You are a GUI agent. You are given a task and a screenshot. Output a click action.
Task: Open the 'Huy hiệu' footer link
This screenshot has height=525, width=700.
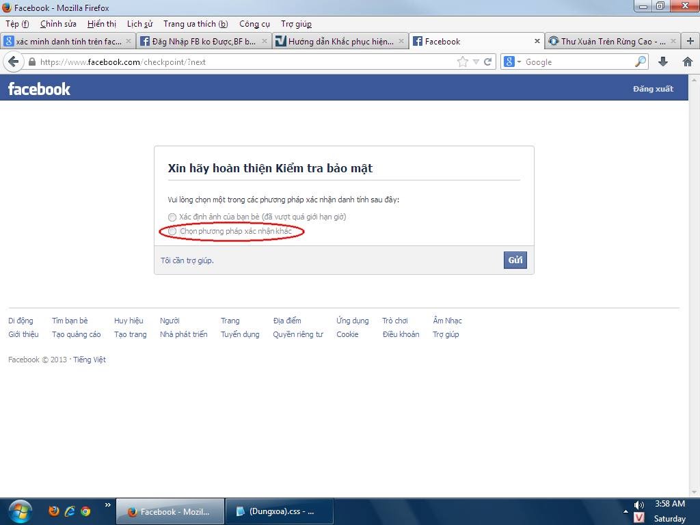[x=129, y=321]
